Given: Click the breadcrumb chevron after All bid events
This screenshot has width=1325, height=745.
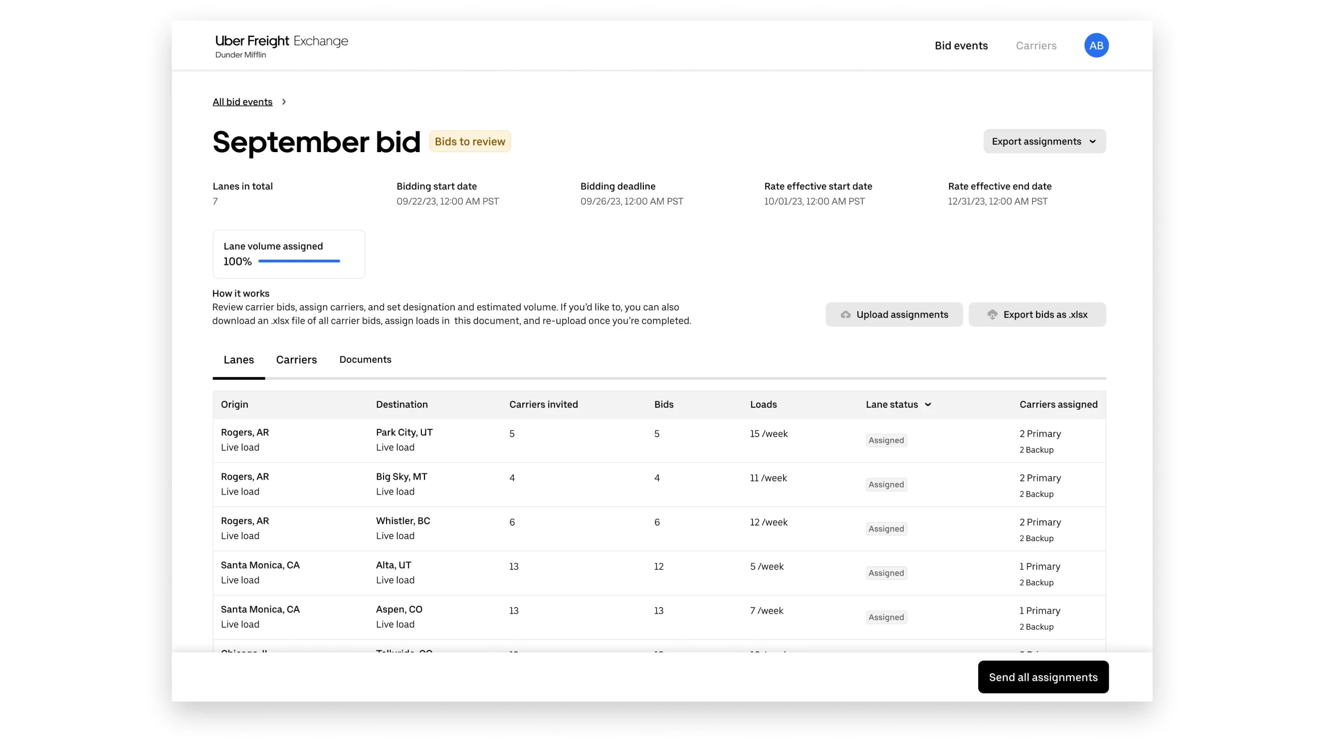Looking at the screenshot, I should click(284, 101).
